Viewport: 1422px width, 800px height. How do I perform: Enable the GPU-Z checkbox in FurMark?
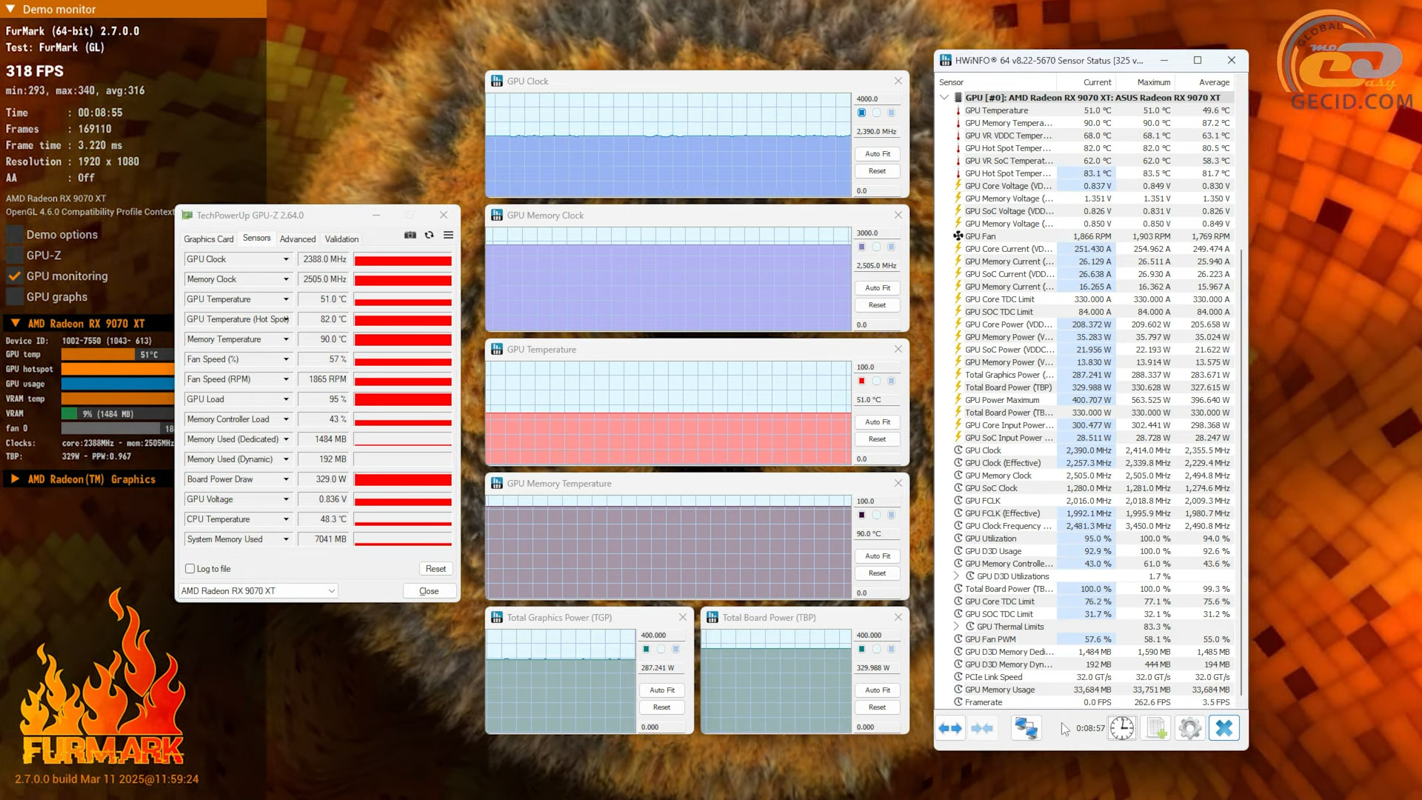[14, 256]
